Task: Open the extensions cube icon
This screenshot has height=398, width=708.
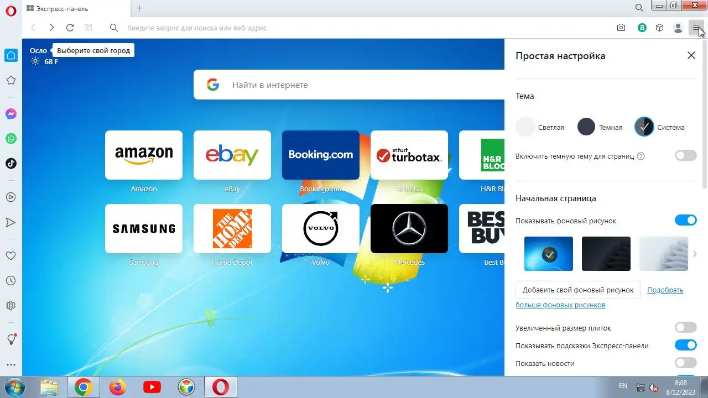Action: tap(659, 28)
